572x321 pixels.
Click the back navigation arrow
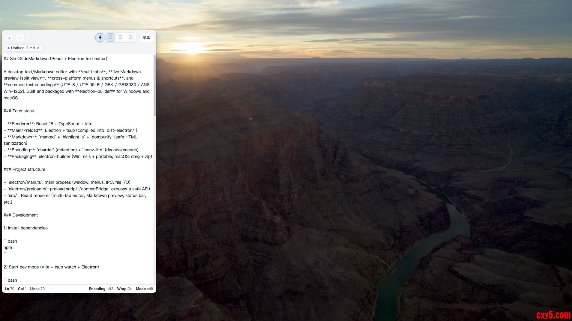tap(9, 38)
